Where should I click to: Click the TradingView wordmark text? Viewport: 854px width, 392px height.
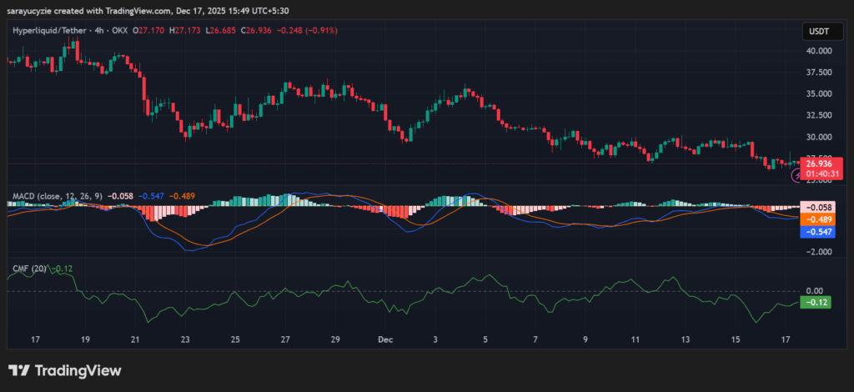(78, 370)
